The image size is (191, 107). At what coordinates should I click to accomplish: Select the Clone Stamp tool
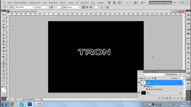click(x=4, y=41)
